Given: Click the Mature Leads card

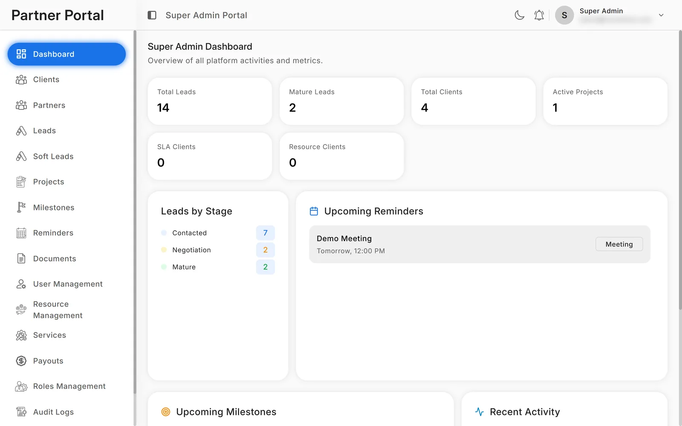Looking at the screenshot, I should [341, 101].
